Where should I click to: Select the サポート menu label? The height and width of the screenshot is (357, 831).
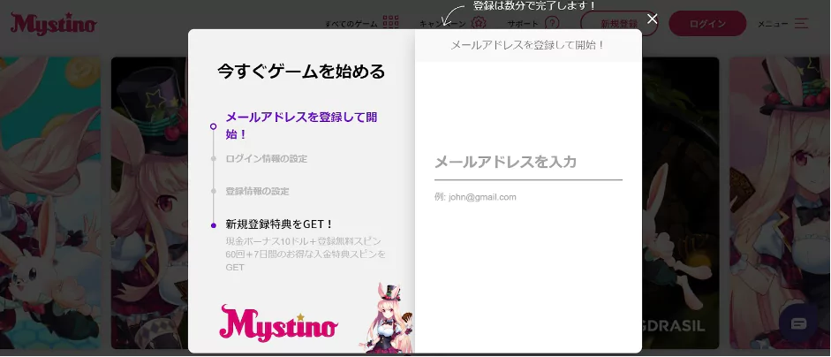click(x=523, y=24)
